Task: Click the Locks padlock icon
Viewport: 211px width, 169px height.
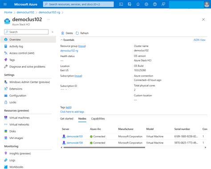Action: [x=6, y=102]
